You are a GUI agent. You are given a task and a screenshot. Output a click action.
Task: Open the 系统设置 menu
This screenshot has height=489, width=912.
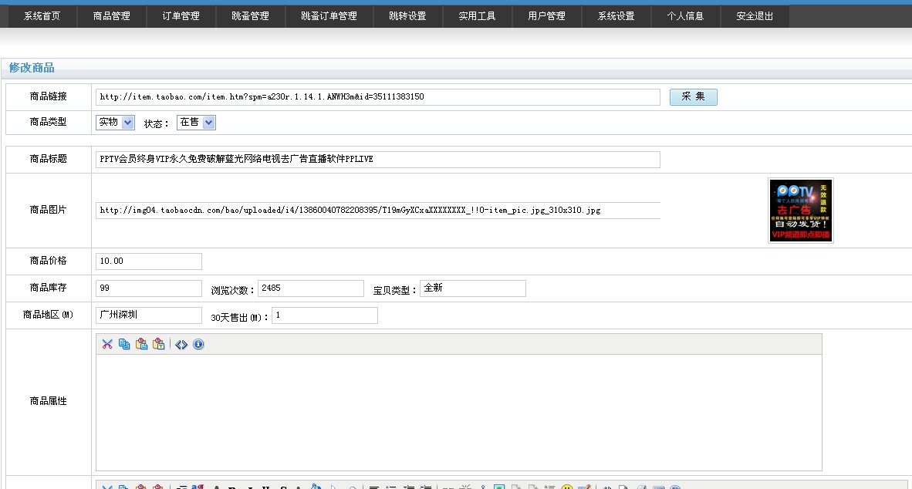point(616,16)
